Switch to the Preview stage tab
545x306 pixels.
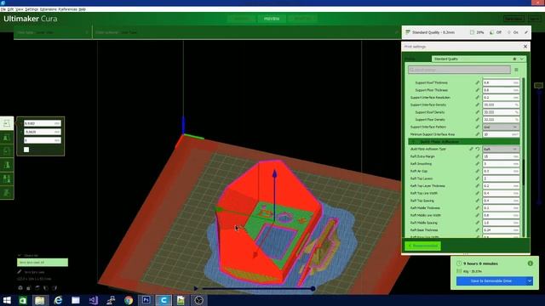(x=272, y=19)
